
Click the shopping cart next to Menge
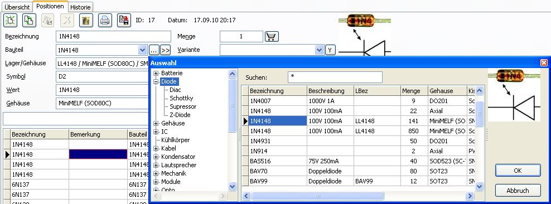(x=272, y=37)
